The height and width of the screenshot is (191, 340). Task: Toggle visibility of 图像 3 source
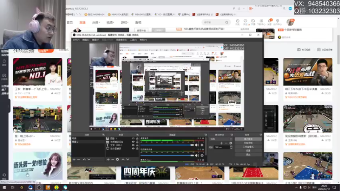click(133, 138)
